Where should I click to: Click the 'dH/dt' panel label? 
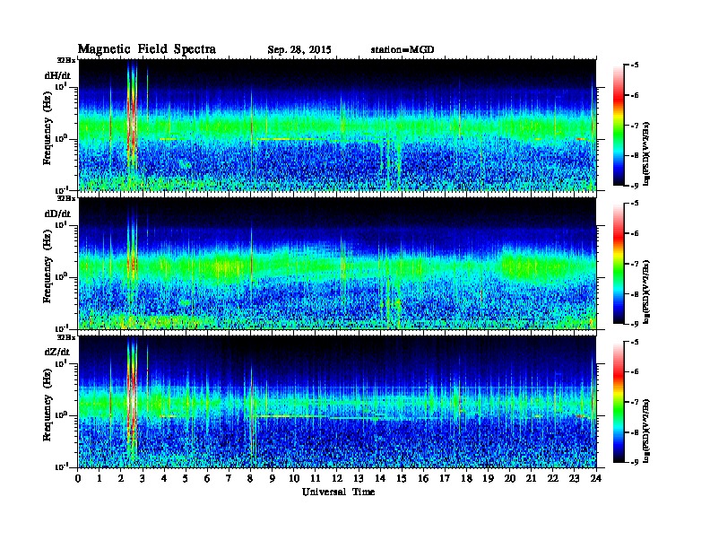[57, 75]
